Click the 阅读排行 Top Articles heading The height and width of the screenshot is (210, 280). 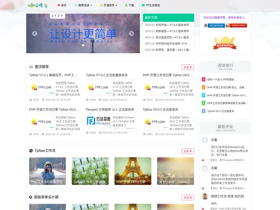pos(225,66)
